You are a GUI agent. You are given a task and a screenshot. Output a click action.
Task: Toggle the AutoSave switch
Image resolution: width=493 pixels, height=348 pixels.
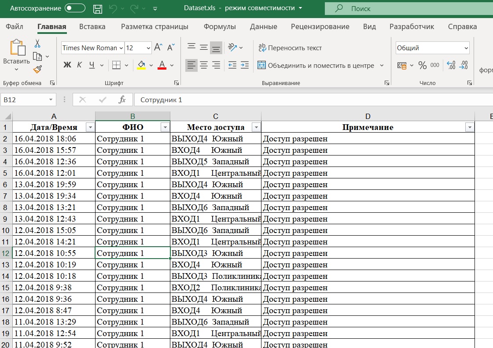75,8
